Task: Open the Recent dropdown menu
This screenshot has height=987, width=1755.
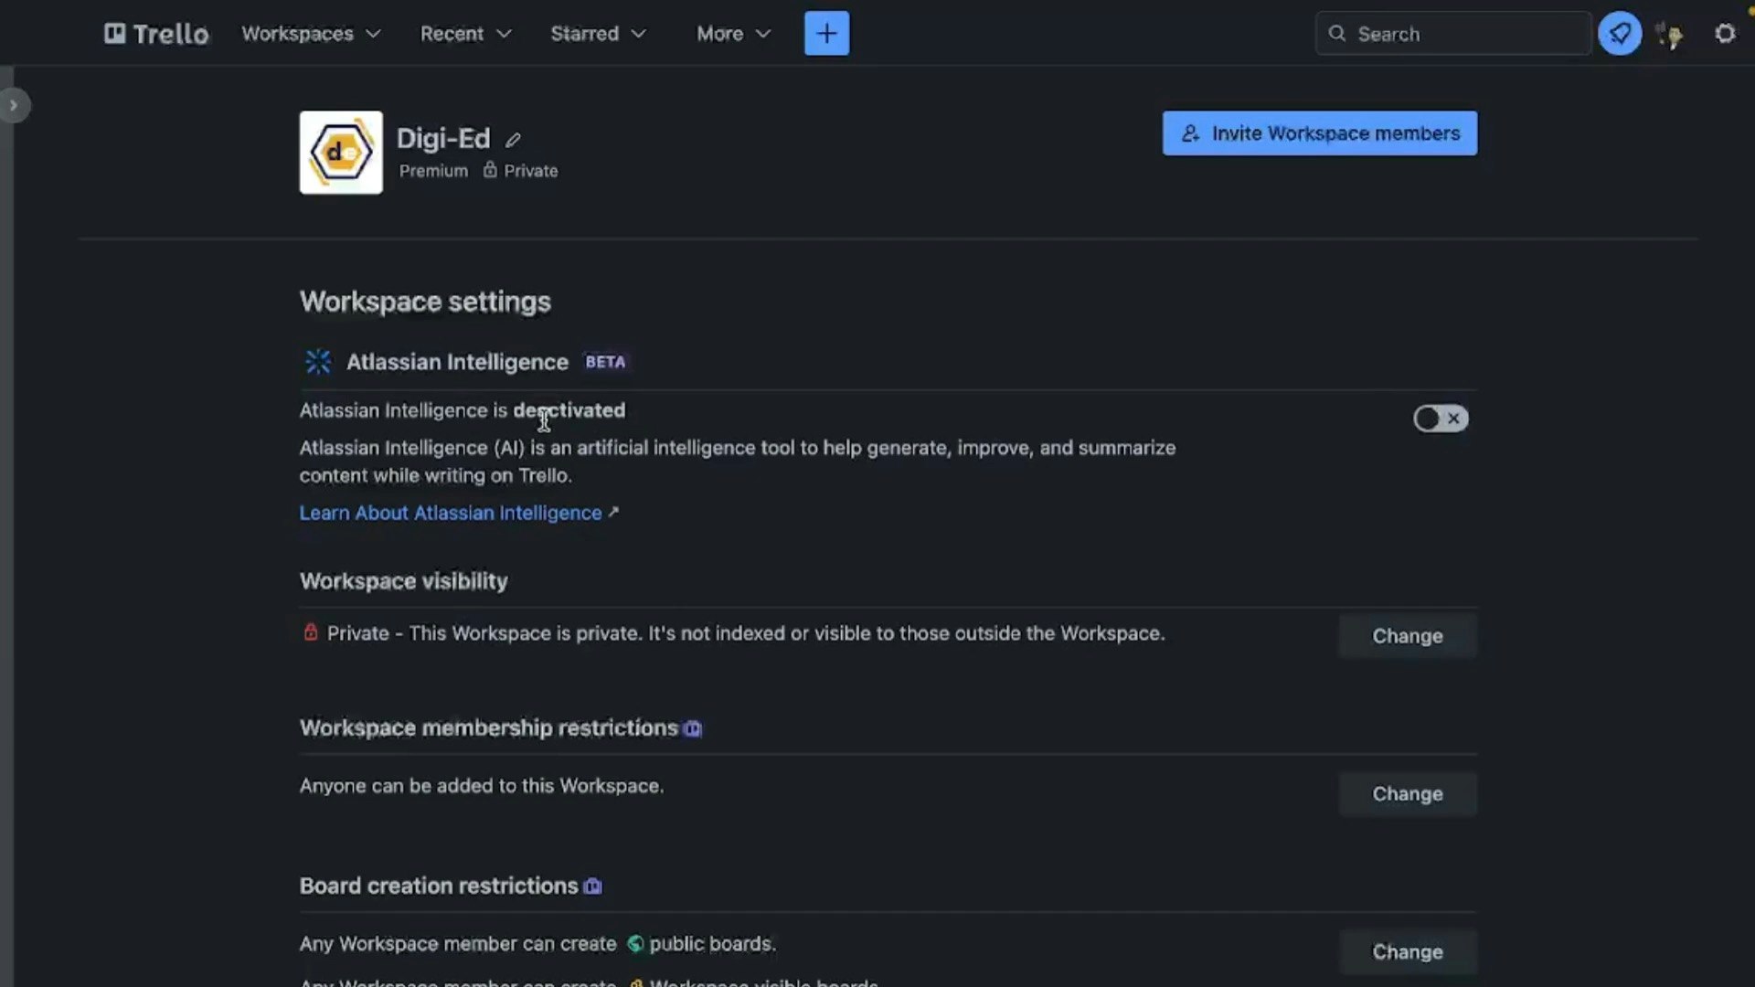Action: [465, 34]
